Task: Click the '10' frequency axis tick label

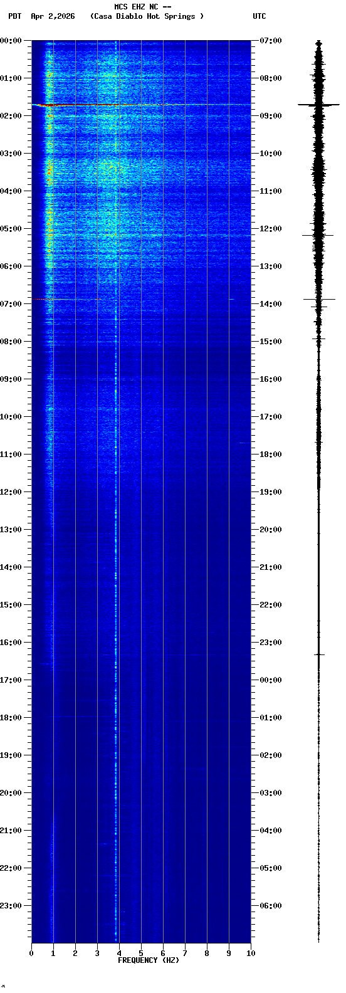Action: coord(251,954)
